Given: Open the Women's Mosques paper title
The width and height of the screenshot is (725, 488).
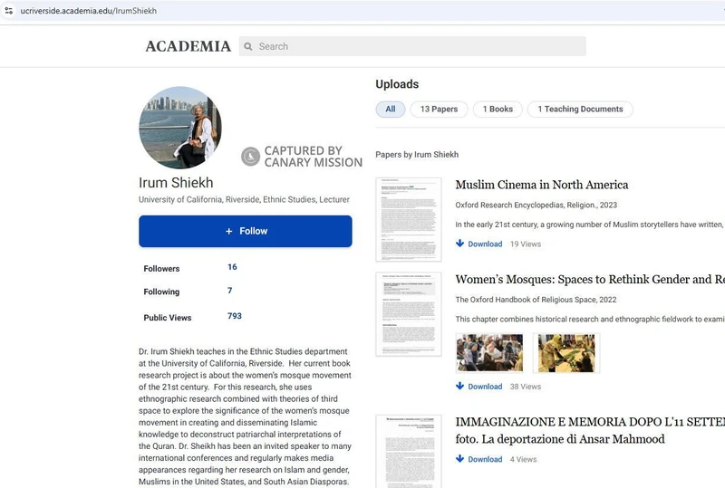Looking at the screenshot, I should [x=590, y=280].
